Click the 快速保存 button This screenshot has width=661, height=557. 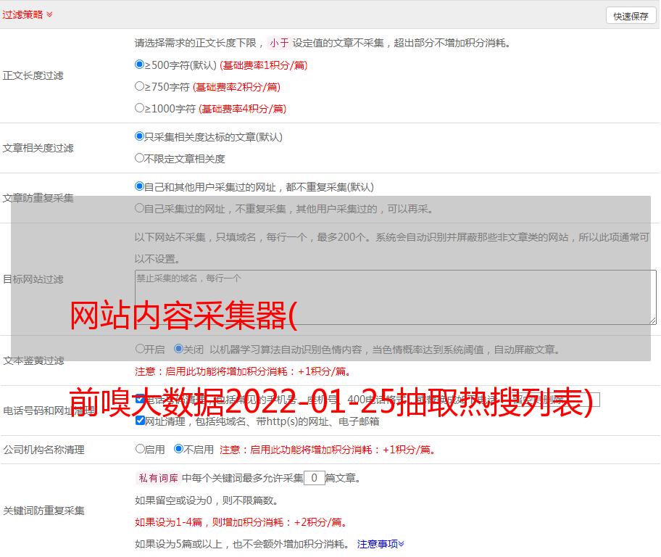pyautogui.click(x=631, y=16)
